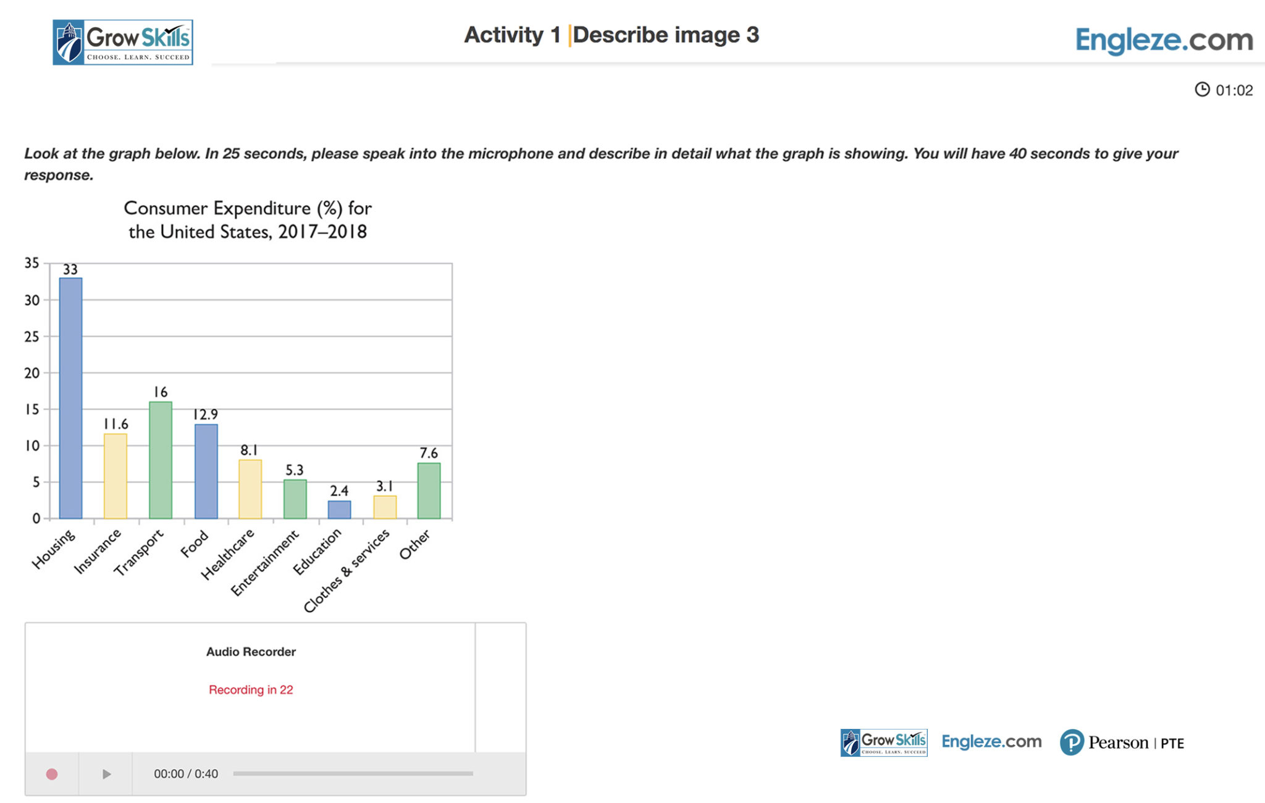The height and width of the screenshot is (803, 1265).
Task: Click the 35 value on the y-axis
Action: pyautogui.click(x=32, y=263)
